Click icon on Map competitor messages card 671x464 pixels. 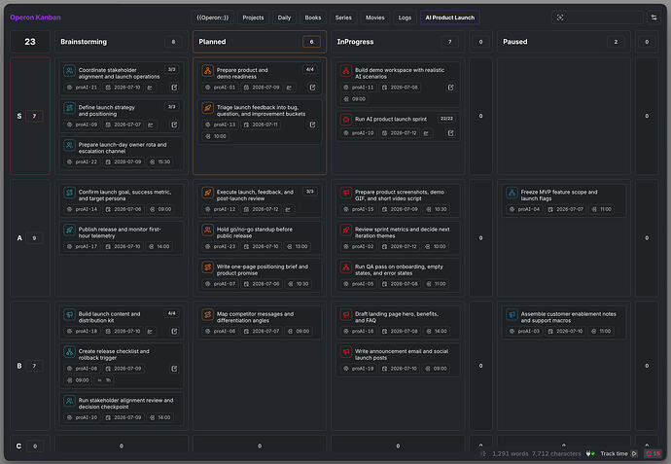(x=207, y=314)
